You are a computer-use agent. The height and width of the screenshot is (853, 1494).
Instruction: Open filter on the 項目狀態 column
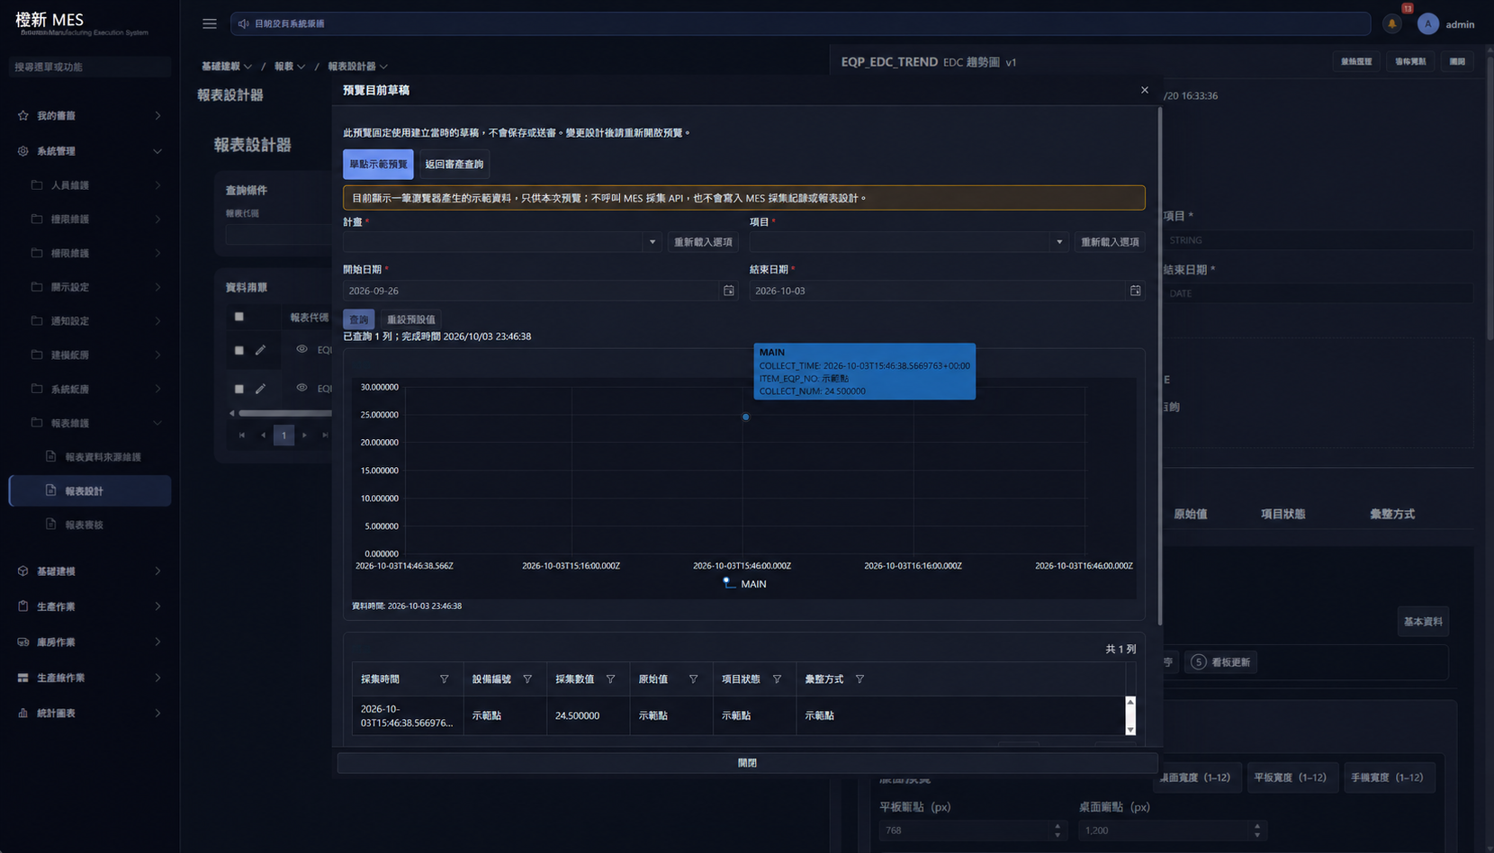click(777, 679)
